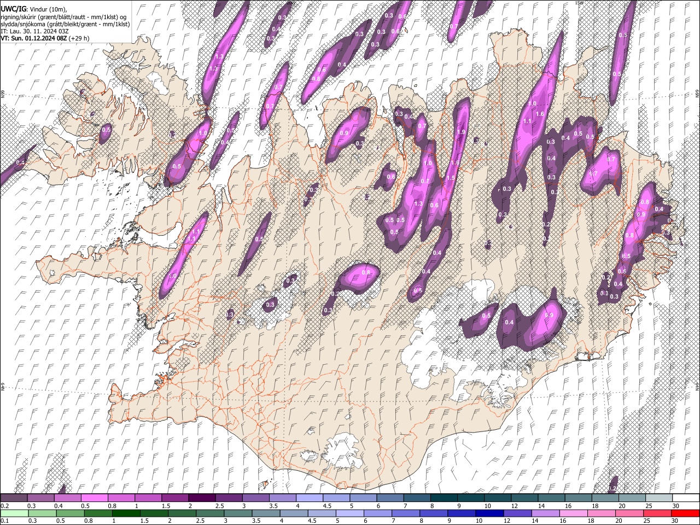Viewport: 700px width, 525px height.
Task: Pick the upper legend swatch labeled 6
Action: click(390, 498)
